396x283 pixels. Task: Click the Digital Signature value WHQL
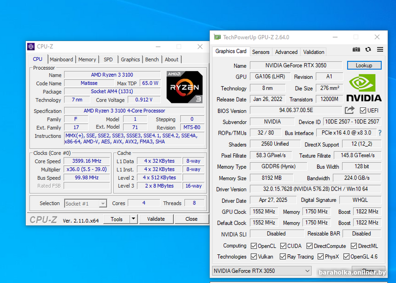[x=360, y=200]
